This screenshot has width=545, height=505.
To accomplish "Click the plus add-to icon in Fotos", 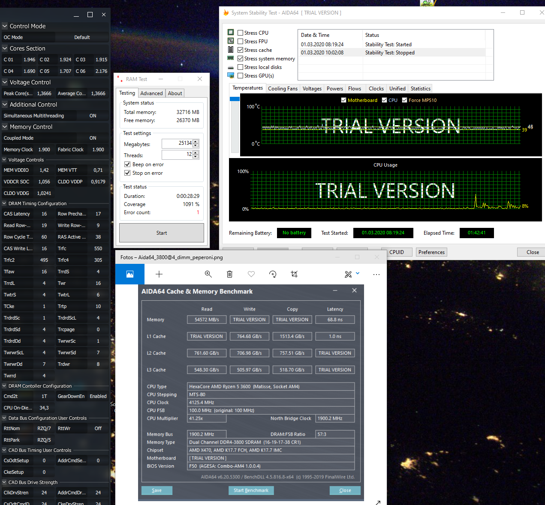I will (x=159, y=274).
